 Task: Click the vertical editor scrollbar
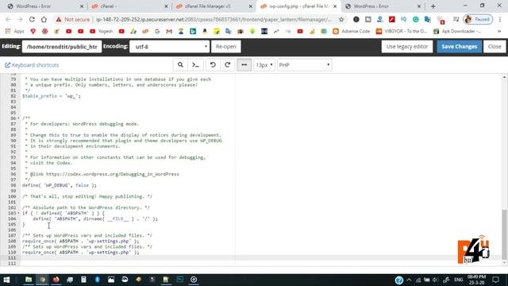tap(504, 235)
